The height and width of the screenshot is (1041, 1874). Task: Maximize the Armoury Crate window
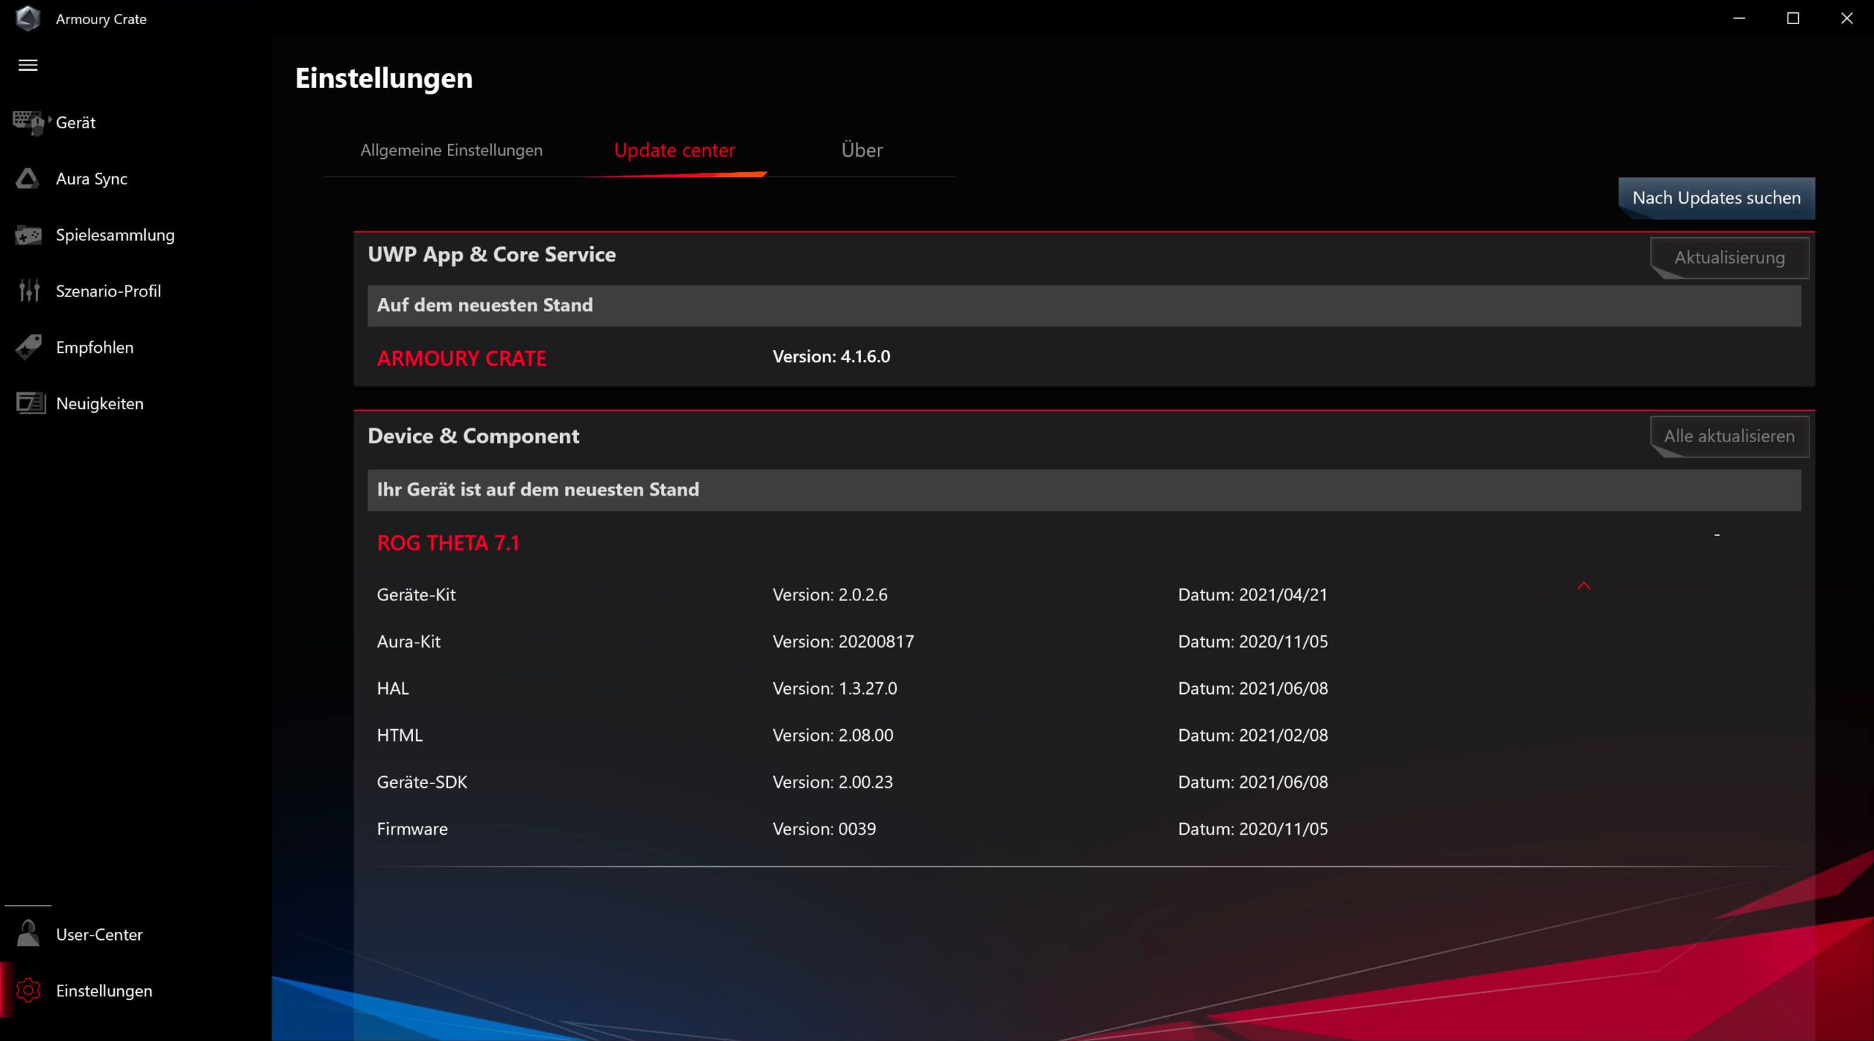point(1793,18)
